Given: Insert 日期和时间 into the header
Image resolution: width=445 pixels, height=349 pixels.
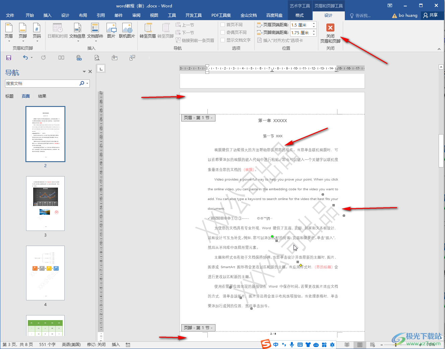Looking at the screenshot, I should point(58,31).
